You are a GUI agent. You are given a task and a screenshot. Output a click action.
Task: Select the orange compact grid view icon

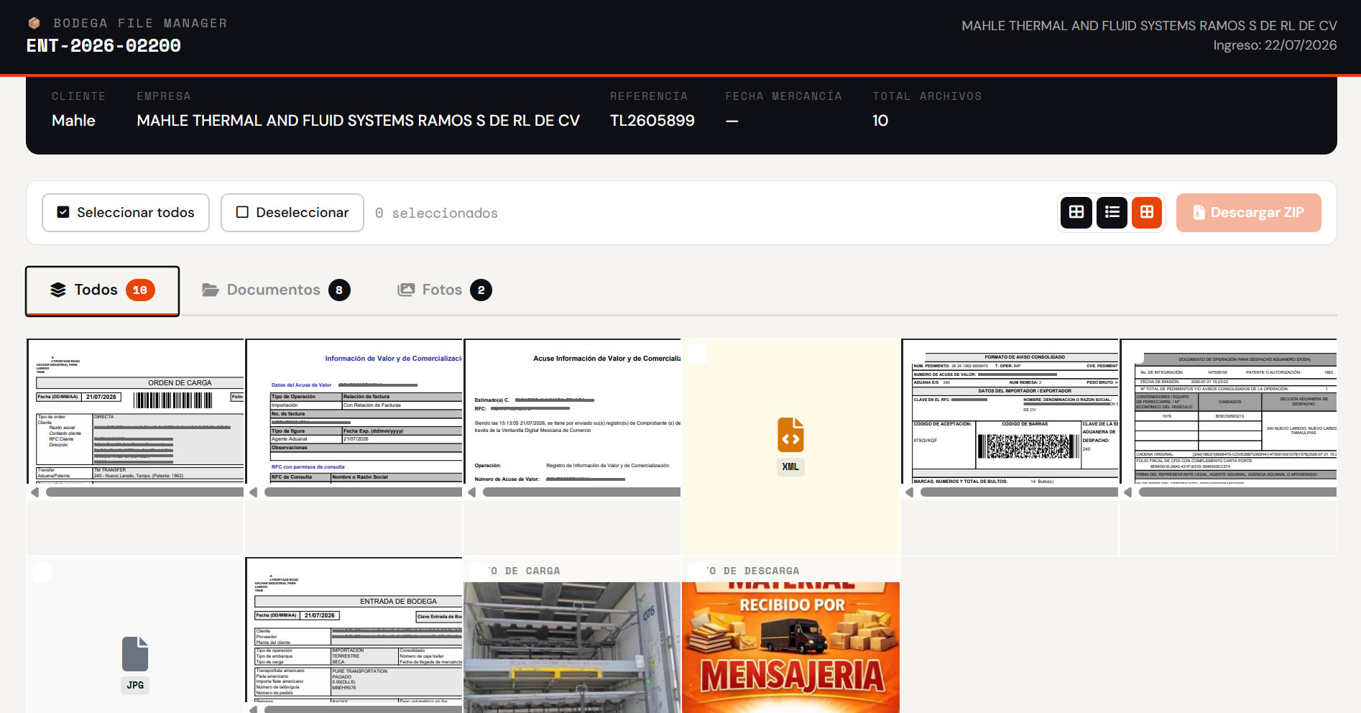coord(1147,212)
